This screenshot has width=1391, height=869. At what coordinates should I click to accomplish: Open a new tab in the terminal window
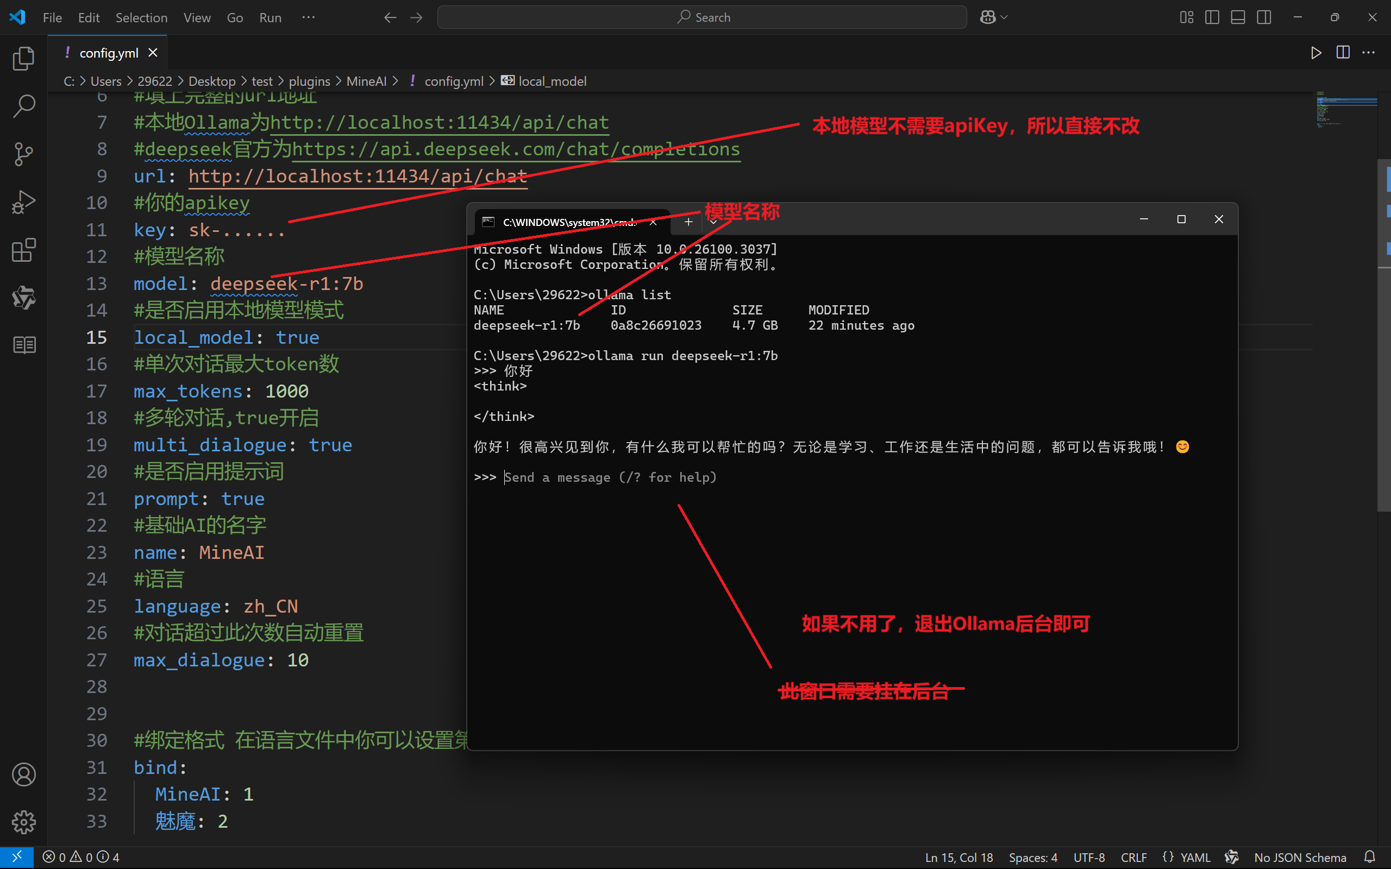tap(688, 222)
